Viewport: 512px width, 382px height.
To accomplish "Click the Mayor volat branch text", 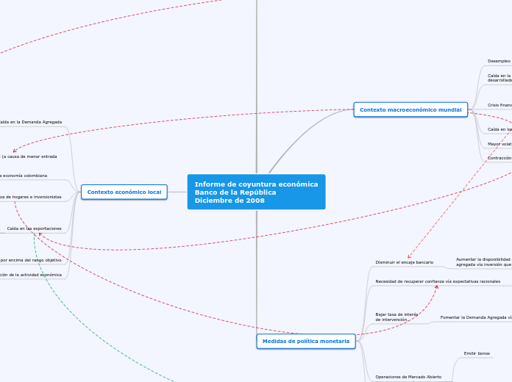I will coord(499,144).
